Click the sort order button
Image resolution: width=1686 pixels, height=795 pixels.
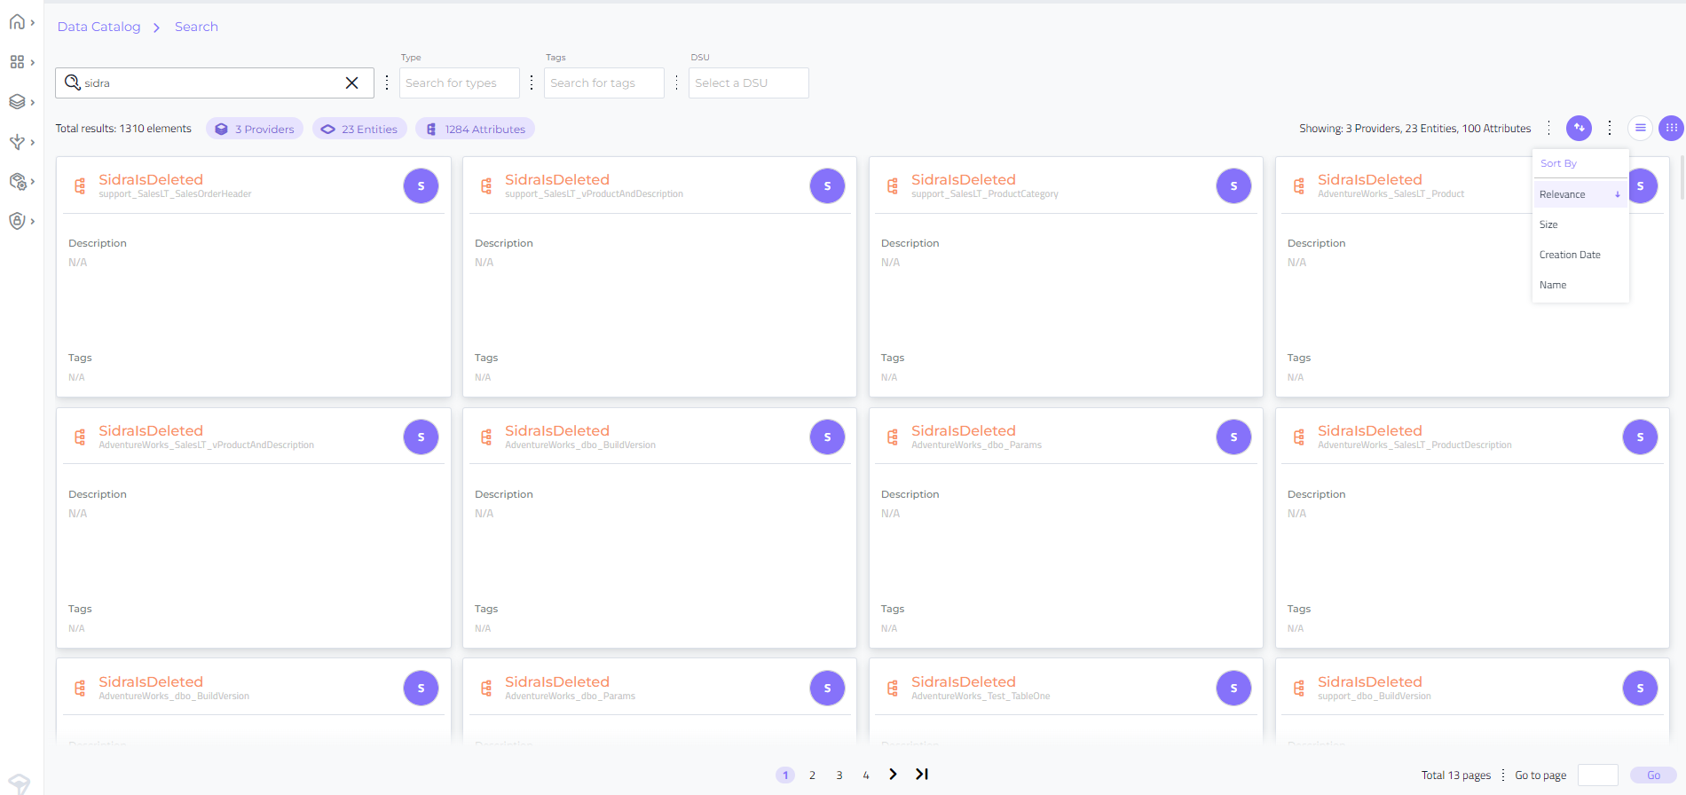point(1579,128)
